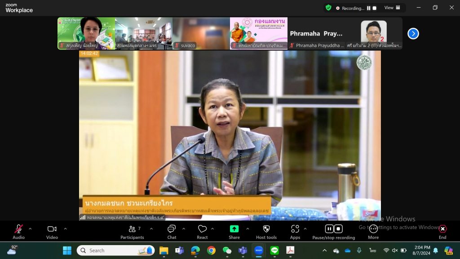This screenshot has height=259, width=460.
Task: Open Adobe Acrobat from taskbar
Action: click(290, 250)
